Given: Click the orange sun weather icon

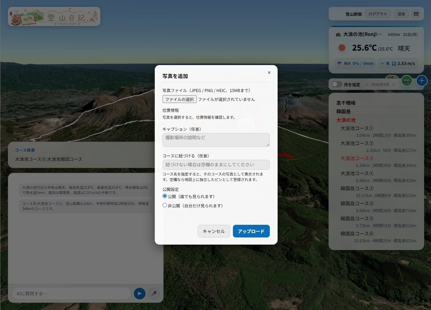Looking at the screenshot, I should 342,48.
